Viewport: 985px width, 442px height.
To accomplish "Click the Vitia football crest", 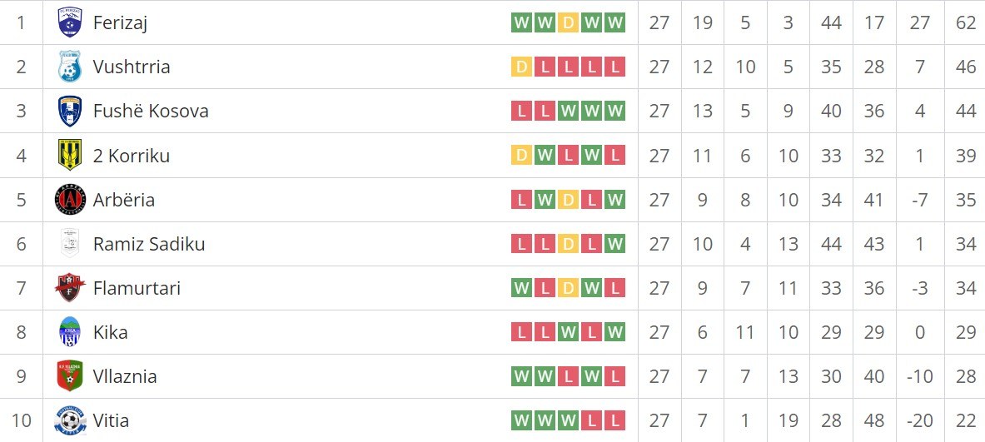I will (70, 420).
